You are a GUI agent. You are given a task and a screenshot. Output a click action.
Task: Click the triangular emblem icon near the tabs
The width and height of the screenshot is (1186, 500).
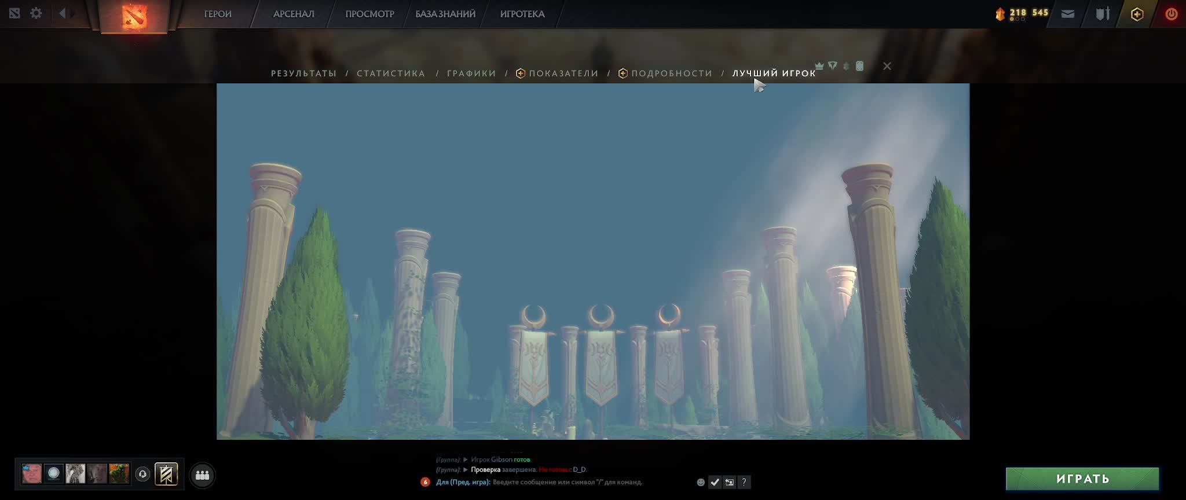[x=833, y=65]
